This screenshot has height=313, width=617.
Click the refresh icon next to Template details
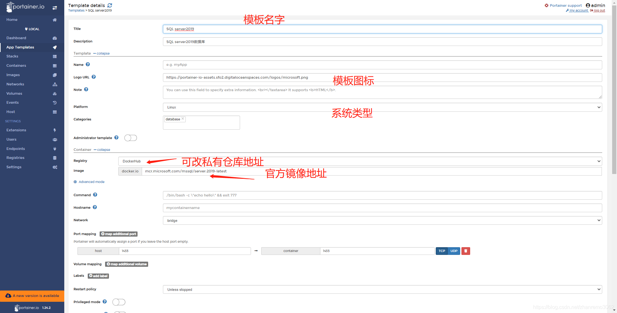(x=110, y=5)
